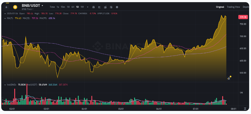The width and height of the screenshot is (251, 114).
Task: Open the technical indicators icon
Action: [x=105, y=7]
